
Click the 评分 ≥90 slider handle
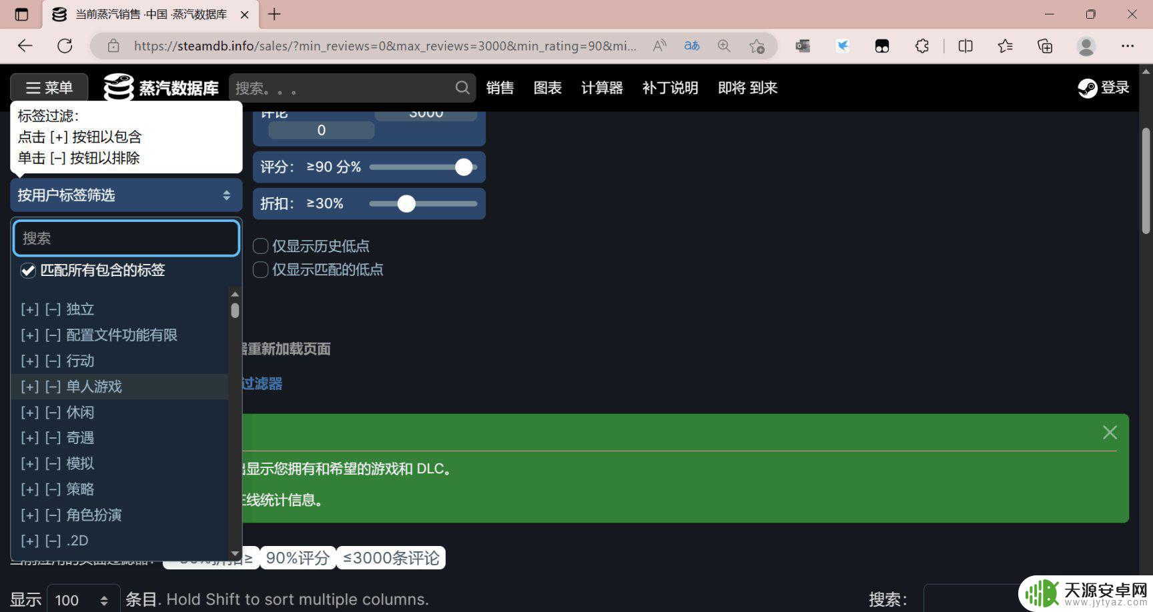[x=464, y=167]
